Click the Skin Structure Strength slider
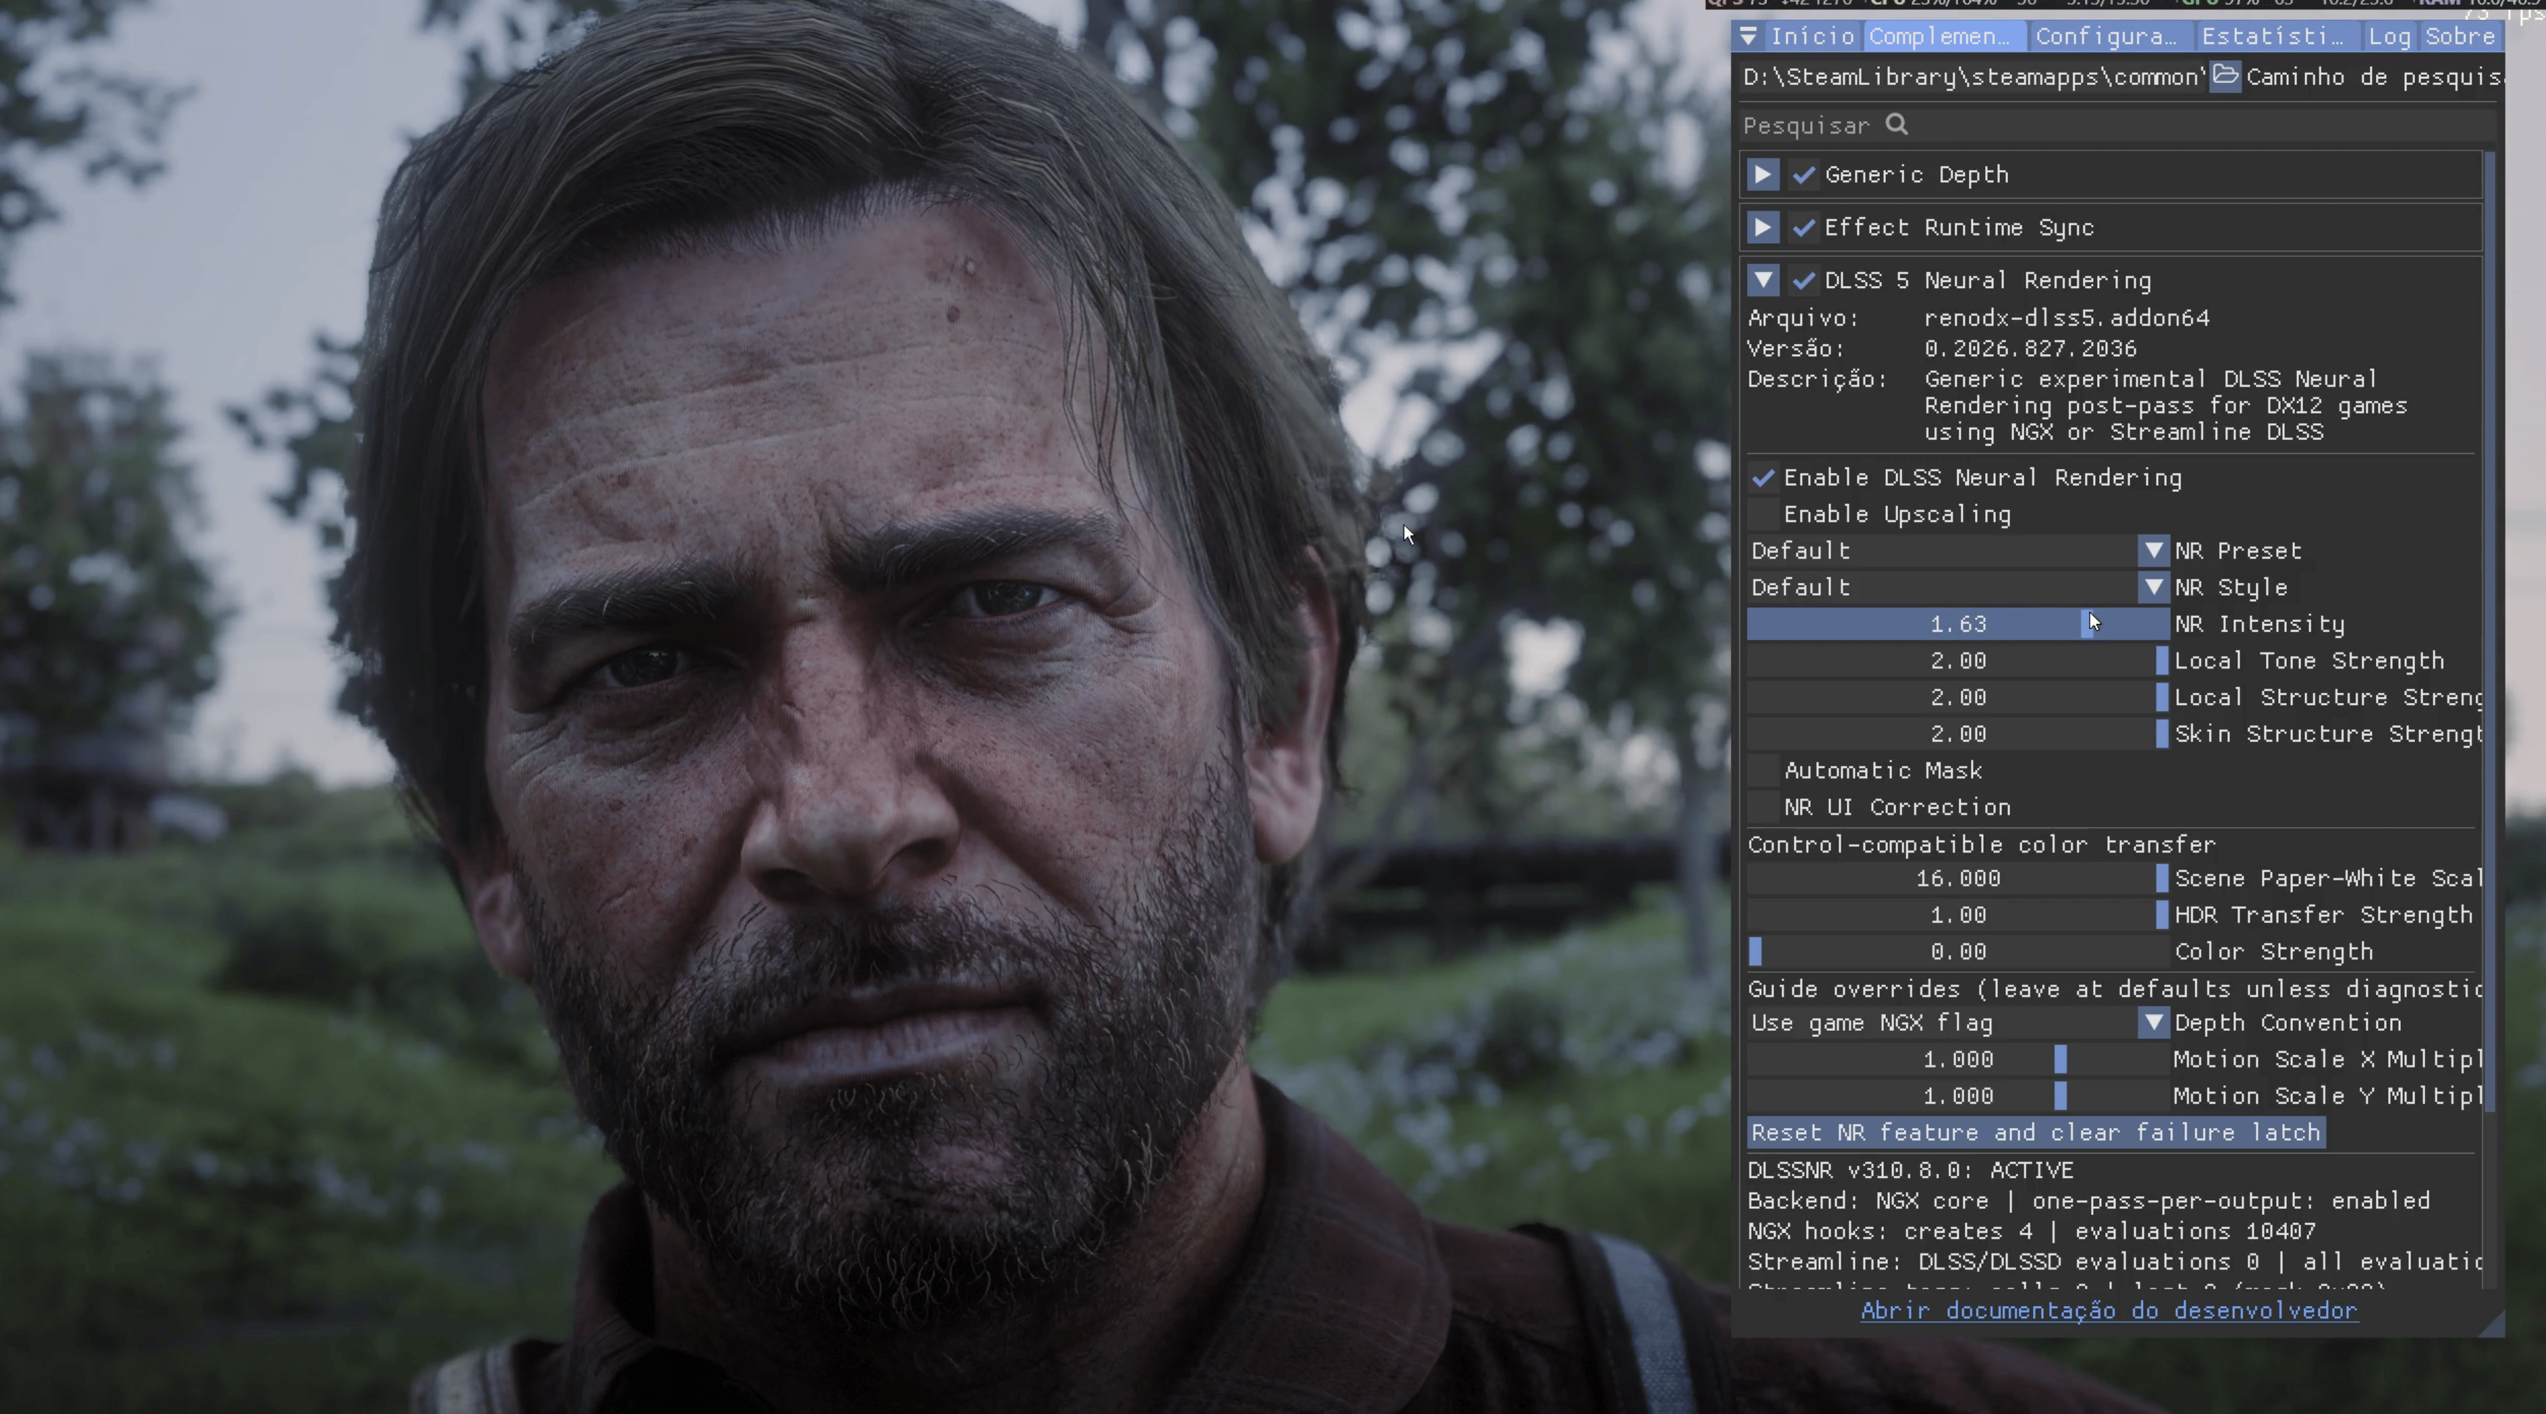The width and height of the screenshot is (2546, 1414). click(1958, 734)
